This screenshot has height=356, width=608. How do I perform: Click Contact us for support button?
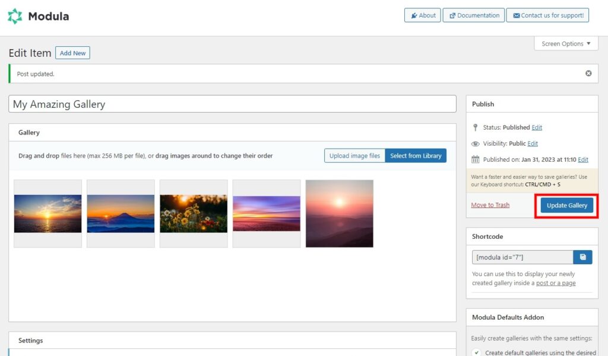(547, 15)
